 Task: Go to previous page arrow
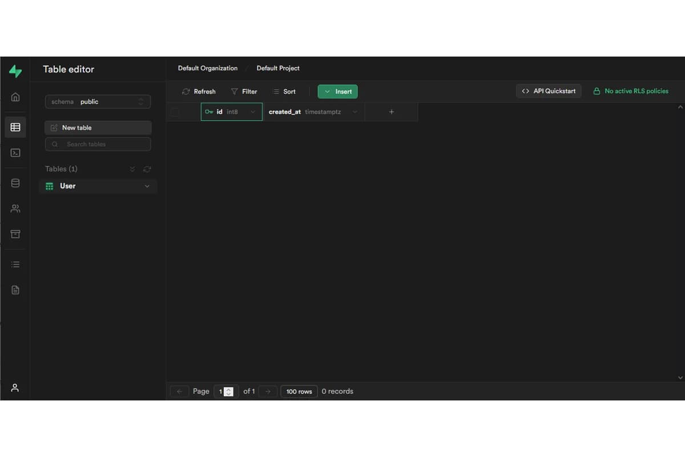(179, 391)
